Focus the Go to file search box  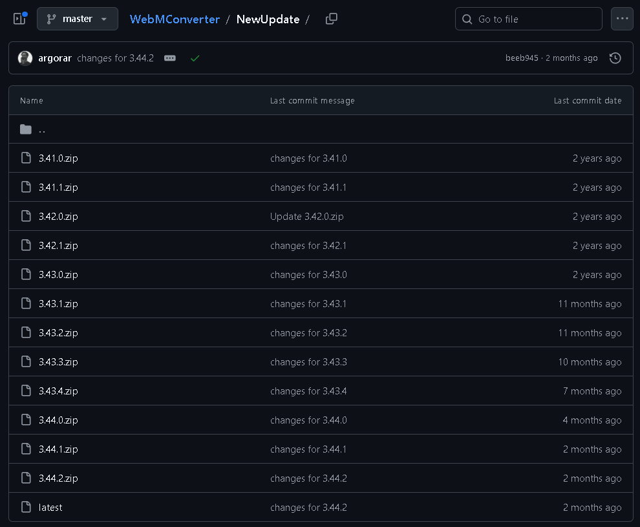(529, 19)
